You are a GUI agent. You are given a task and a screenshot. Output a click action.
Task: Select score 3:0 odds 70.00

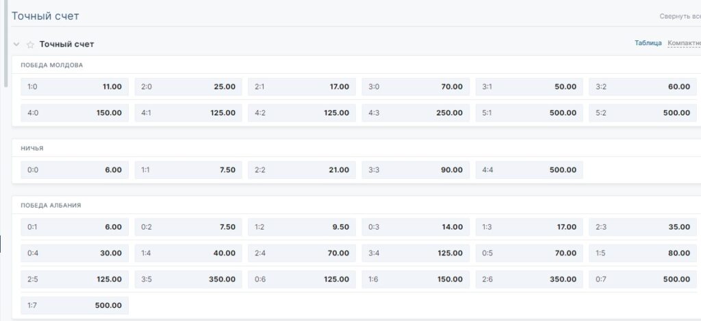416,87
